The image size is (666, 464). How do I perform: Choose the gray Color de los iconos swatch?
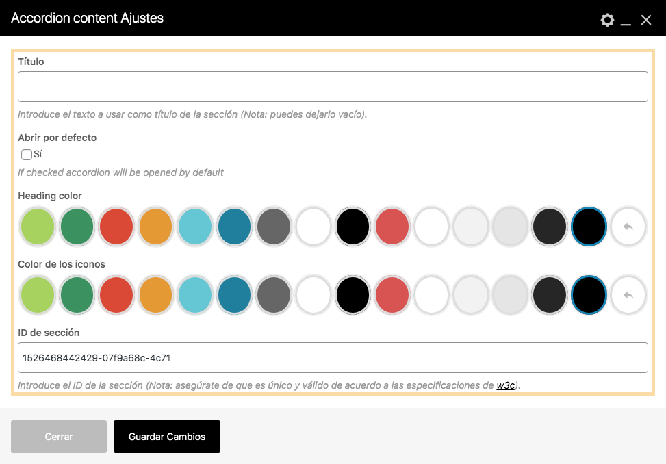tap(274, 295)
